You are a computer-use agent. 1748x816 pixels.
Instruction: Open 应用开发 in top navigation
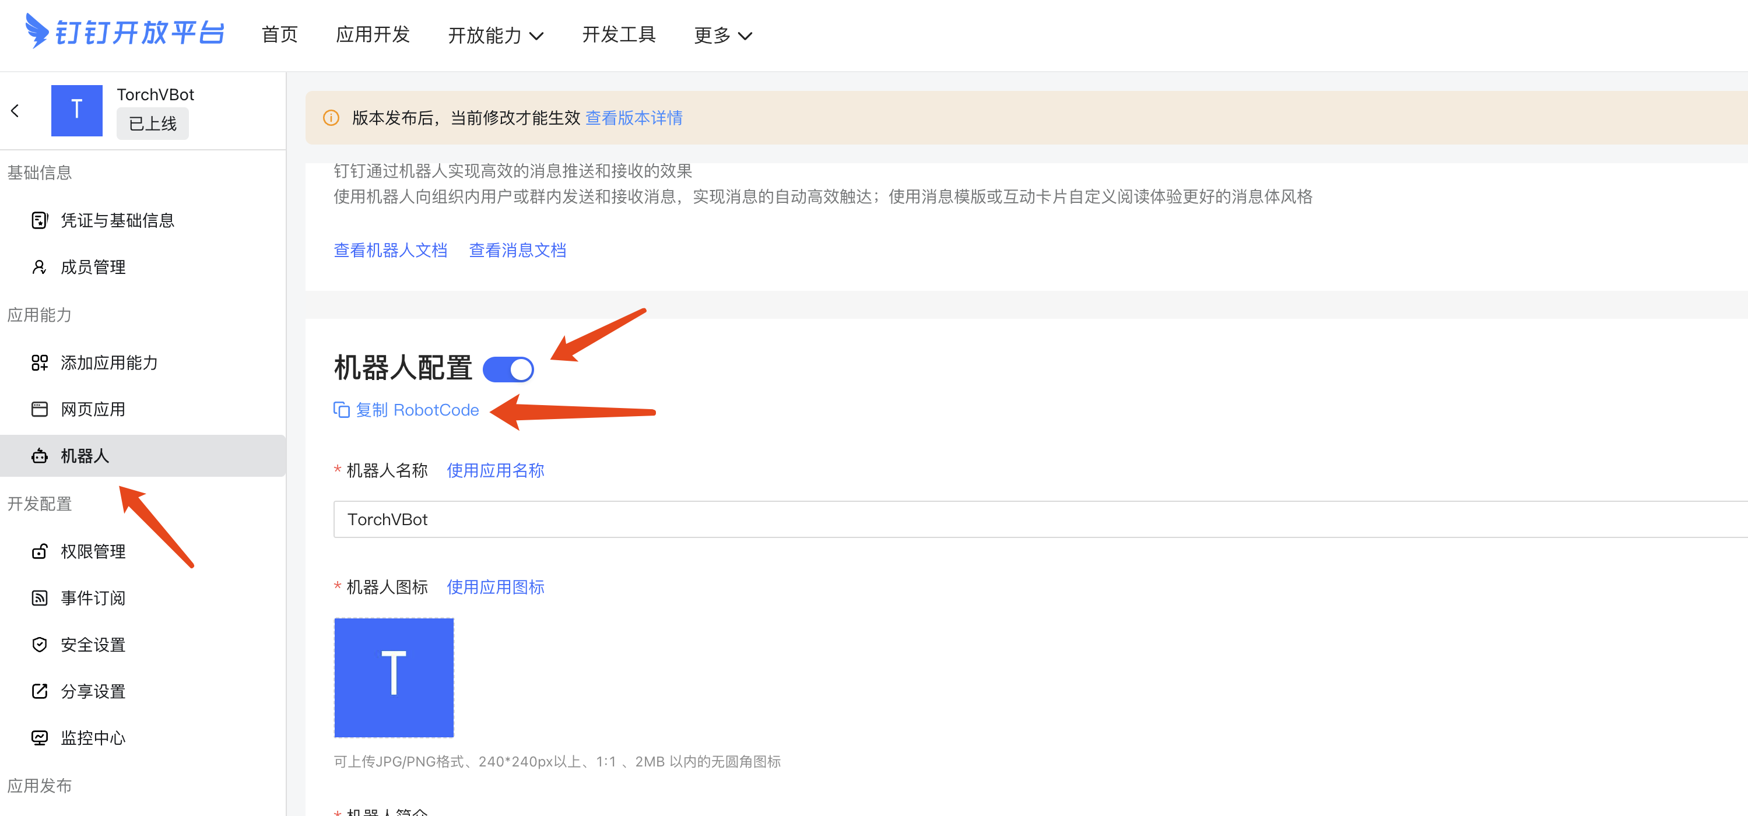[x=373, y=34]
